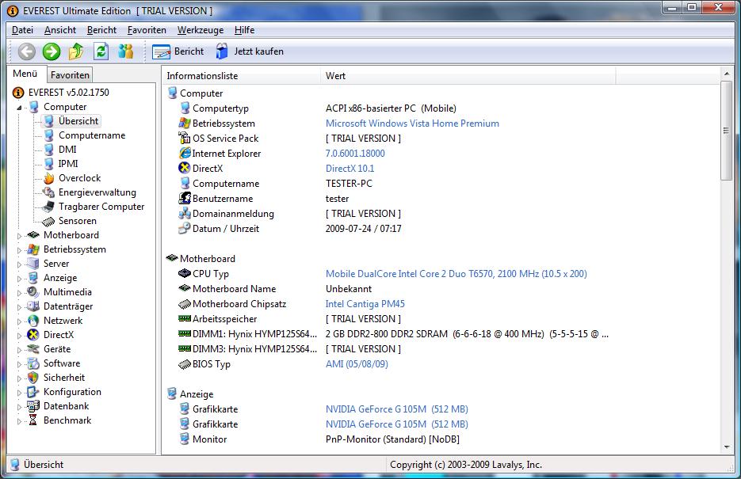Expand the Datenträger tree node
The width and height of the screenshot is (741, 479).
click(x=19, y=306)
